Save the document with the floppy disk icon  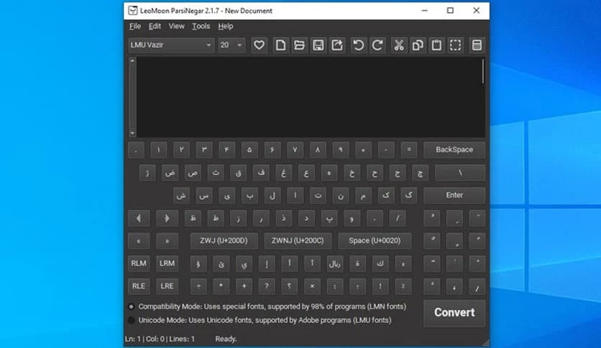point(318,45)
